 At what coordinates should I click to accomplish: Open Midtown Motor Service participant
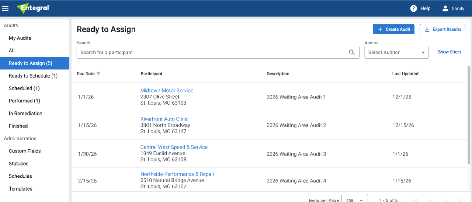(x=167, y=90)
